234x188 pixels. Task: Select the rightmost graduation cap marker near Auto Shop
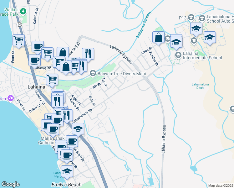tap(210, 37)
